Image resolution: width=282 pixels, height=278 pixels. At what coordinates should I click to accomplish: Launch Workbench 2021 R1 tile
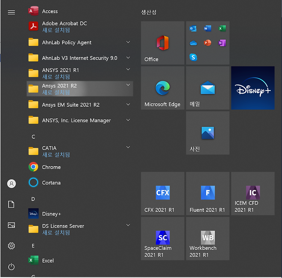pyautogui.click(x=208, y=239)
